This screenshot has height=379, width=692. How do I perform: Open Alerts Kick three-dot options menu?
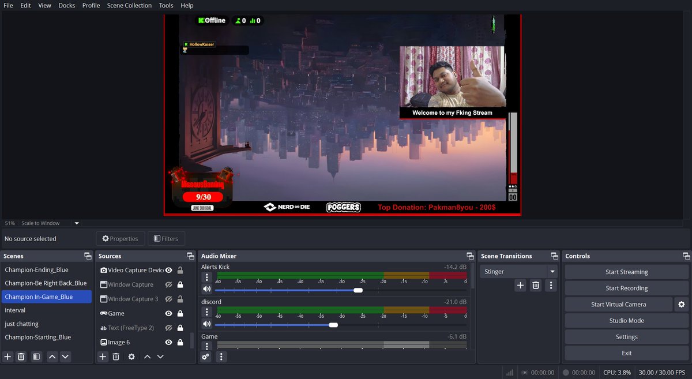pyautogui.click(x=206, y=278)
